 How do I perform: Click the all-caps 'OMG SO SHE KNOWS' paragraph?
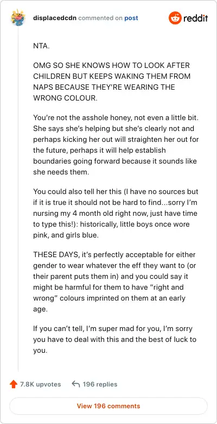tap(112, 82)
